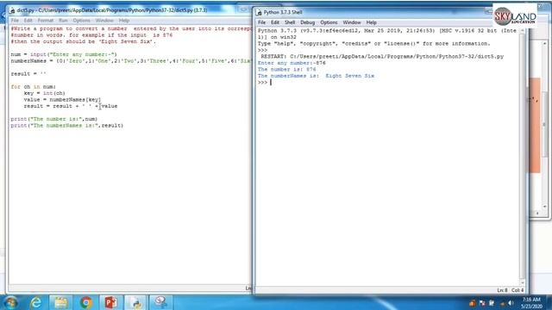Open Window menu in dict5.py editor window
The width and height of the screenshot is (552, 310).
click(104, 21)
